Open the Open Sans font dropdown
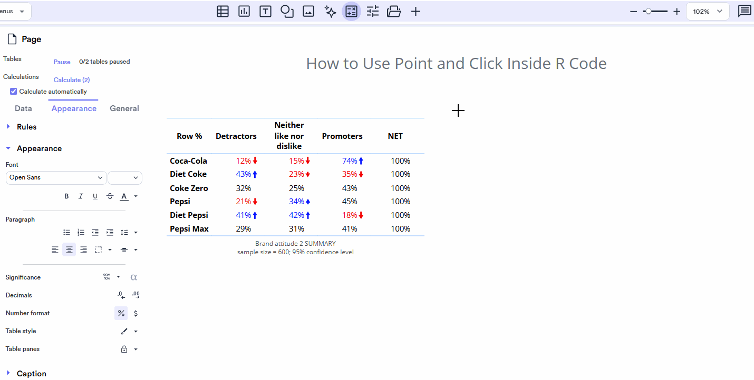 [56, 178]
